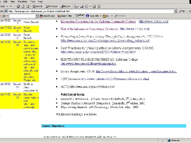This screenshot has width=191, height=143.
Task: Click 'College Student's Research Companion' text
Action: click(x=85, y=103)
